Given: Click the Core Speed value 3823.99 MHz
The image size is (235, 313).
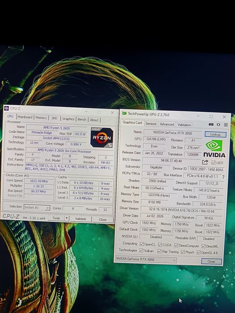Looking at the screenshot, I should point(39,181).
